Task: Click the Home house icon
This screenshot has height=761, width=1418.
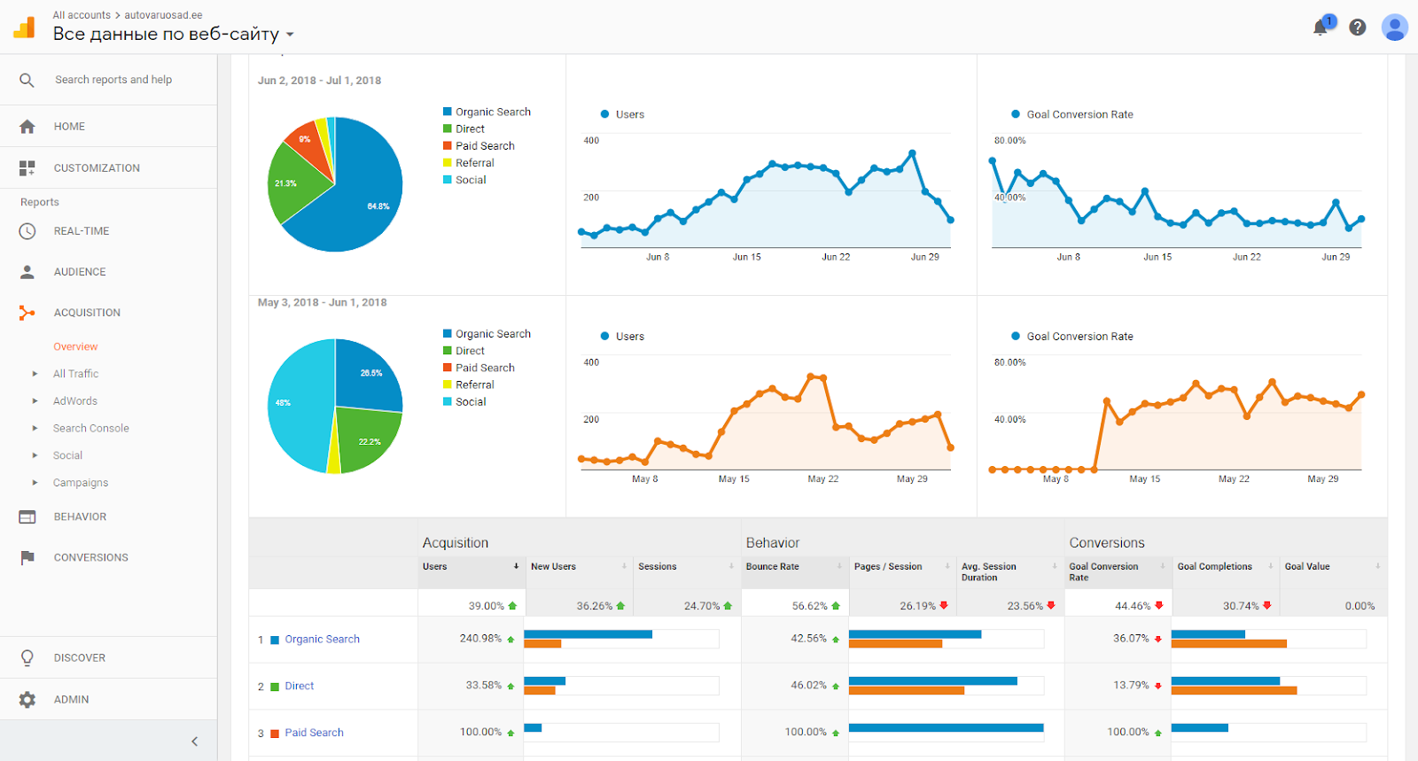Action: tap(27, 127)
